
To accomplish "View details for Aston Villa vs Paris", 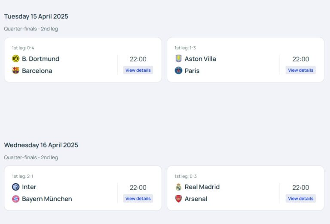I will pos(300,70).
